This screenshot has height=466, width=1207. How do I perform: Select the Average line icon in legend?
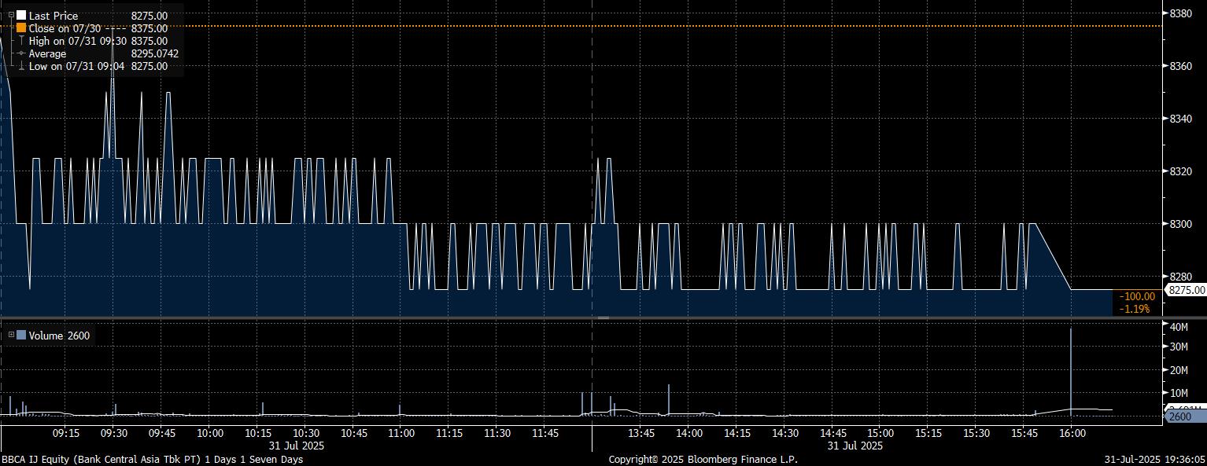click(21, 53)
